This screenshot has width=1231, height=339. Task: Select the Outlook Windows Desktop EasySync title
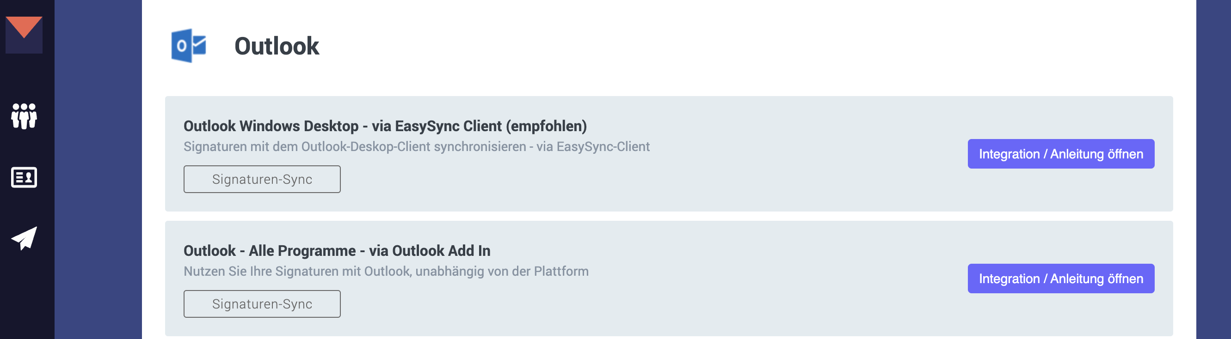[385, 126]
